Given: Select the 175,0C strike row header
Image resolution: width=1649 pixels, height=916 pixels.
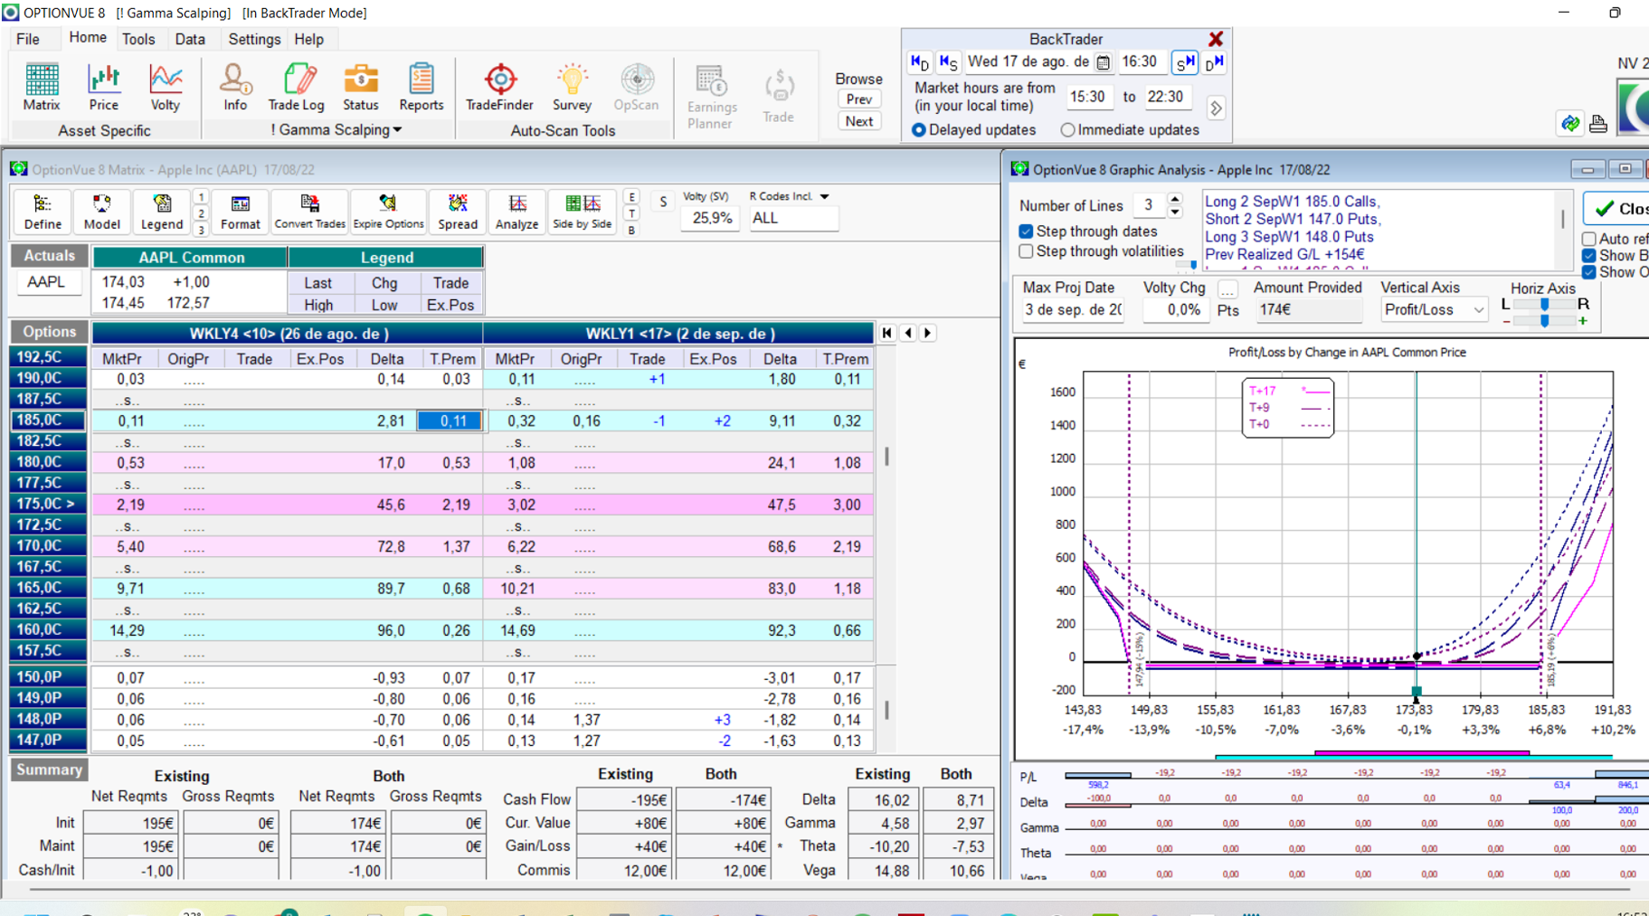Looking at the screenshot, I should click(49, 504).
